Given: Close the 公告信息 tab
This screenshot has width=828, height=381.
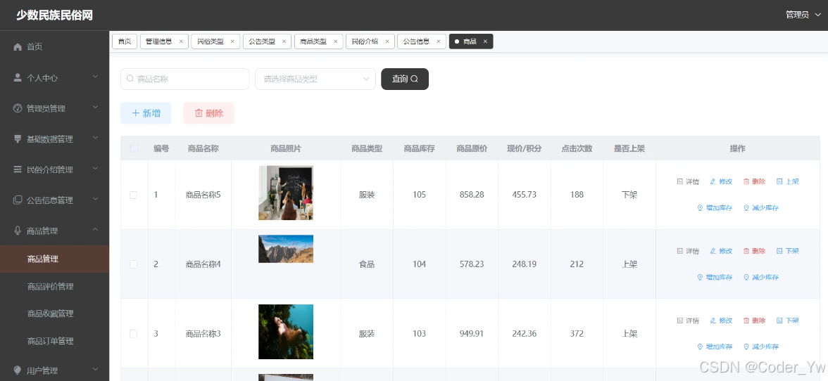Looking at the screenshot, I should [x=438, y=41].
